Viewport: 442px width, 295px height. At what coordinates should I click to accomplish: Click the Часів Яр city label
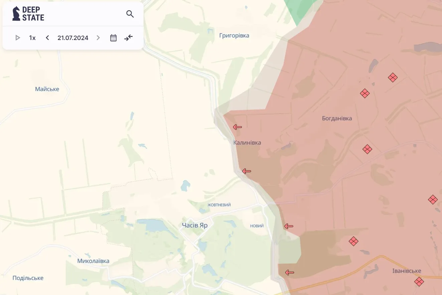pyautogui.click(x=195, y=225)
